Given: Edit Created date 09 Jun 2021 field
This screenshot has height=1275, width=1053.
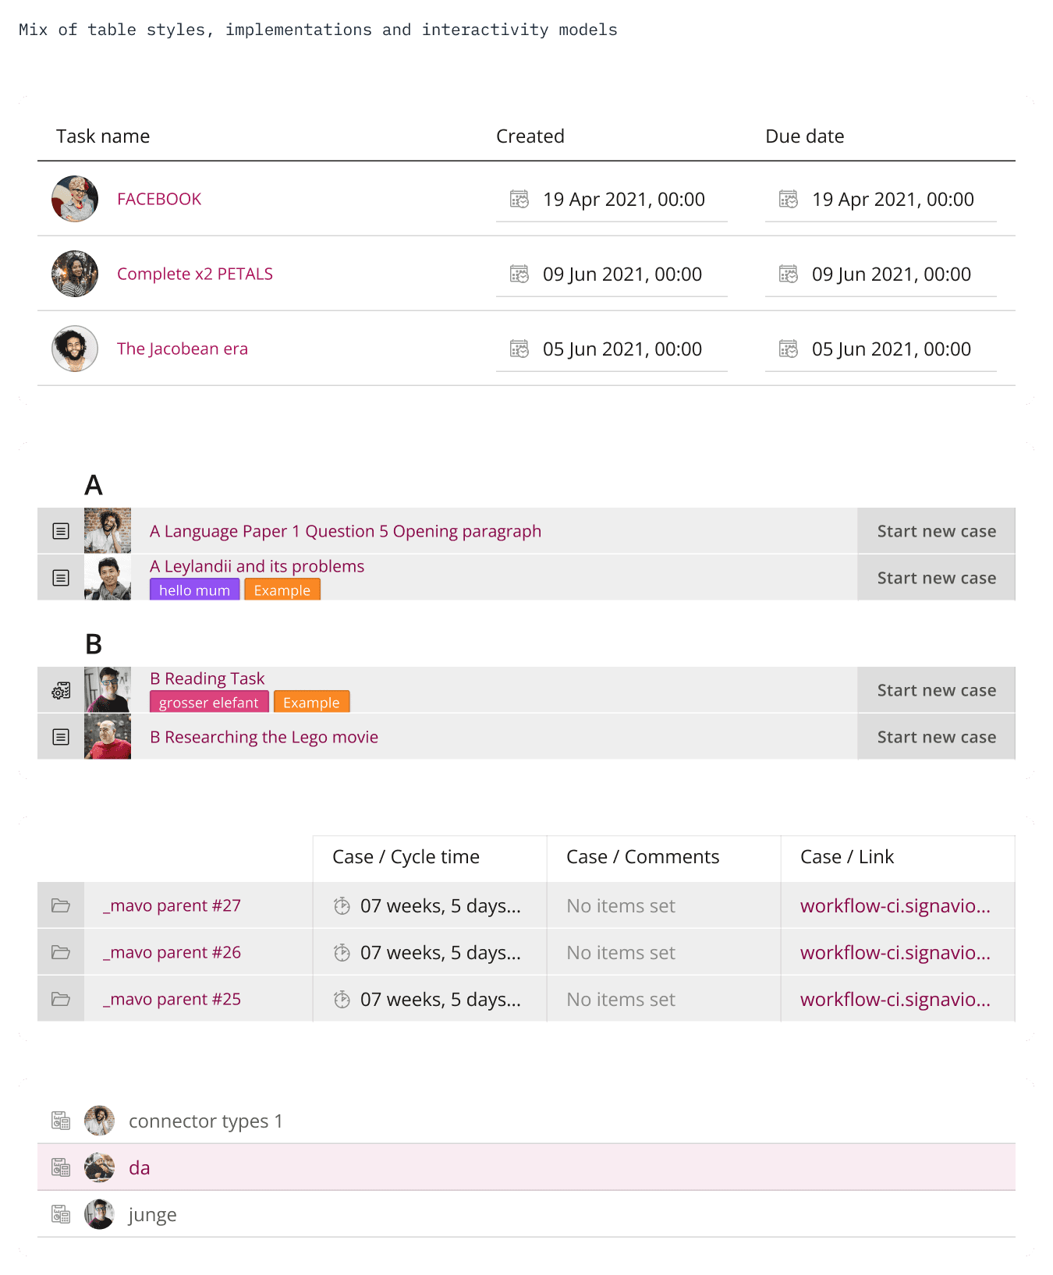Looking at the screenshot, I should pos(612,274).
